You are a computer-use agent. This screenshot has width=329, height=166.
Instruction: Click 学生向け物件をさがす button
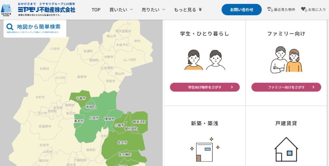click(205, 87)
